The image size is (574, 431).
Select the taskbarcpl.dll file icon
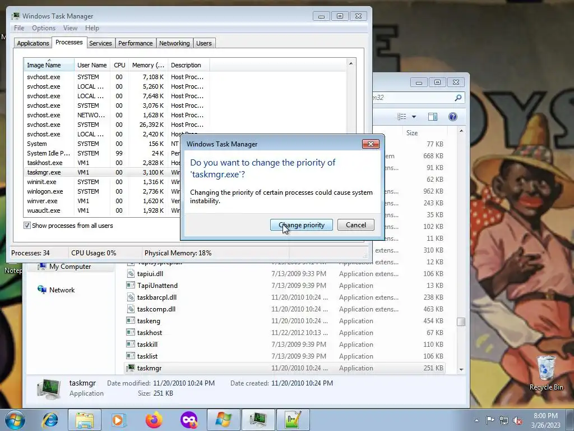(131, 297)
